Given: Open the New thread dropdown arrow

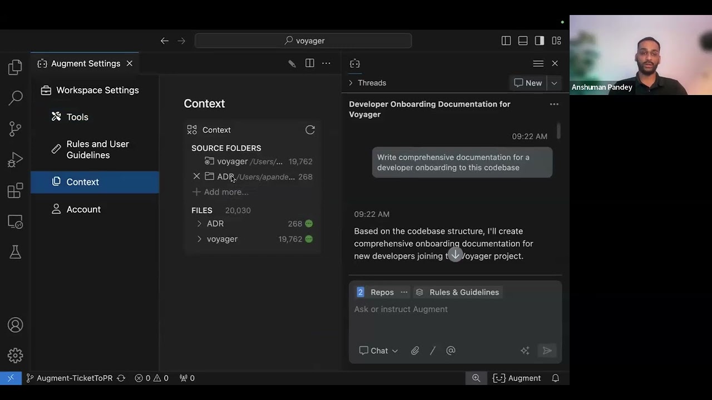Looking at the screenshot, I should pyautogui.click(x=554, y=83).
